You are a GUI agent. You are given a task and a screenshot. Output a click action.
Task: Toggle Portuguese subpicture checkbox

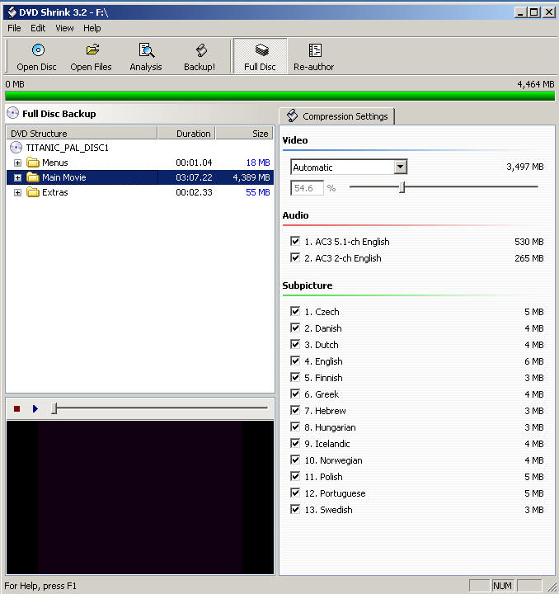[x=295, y=493]
